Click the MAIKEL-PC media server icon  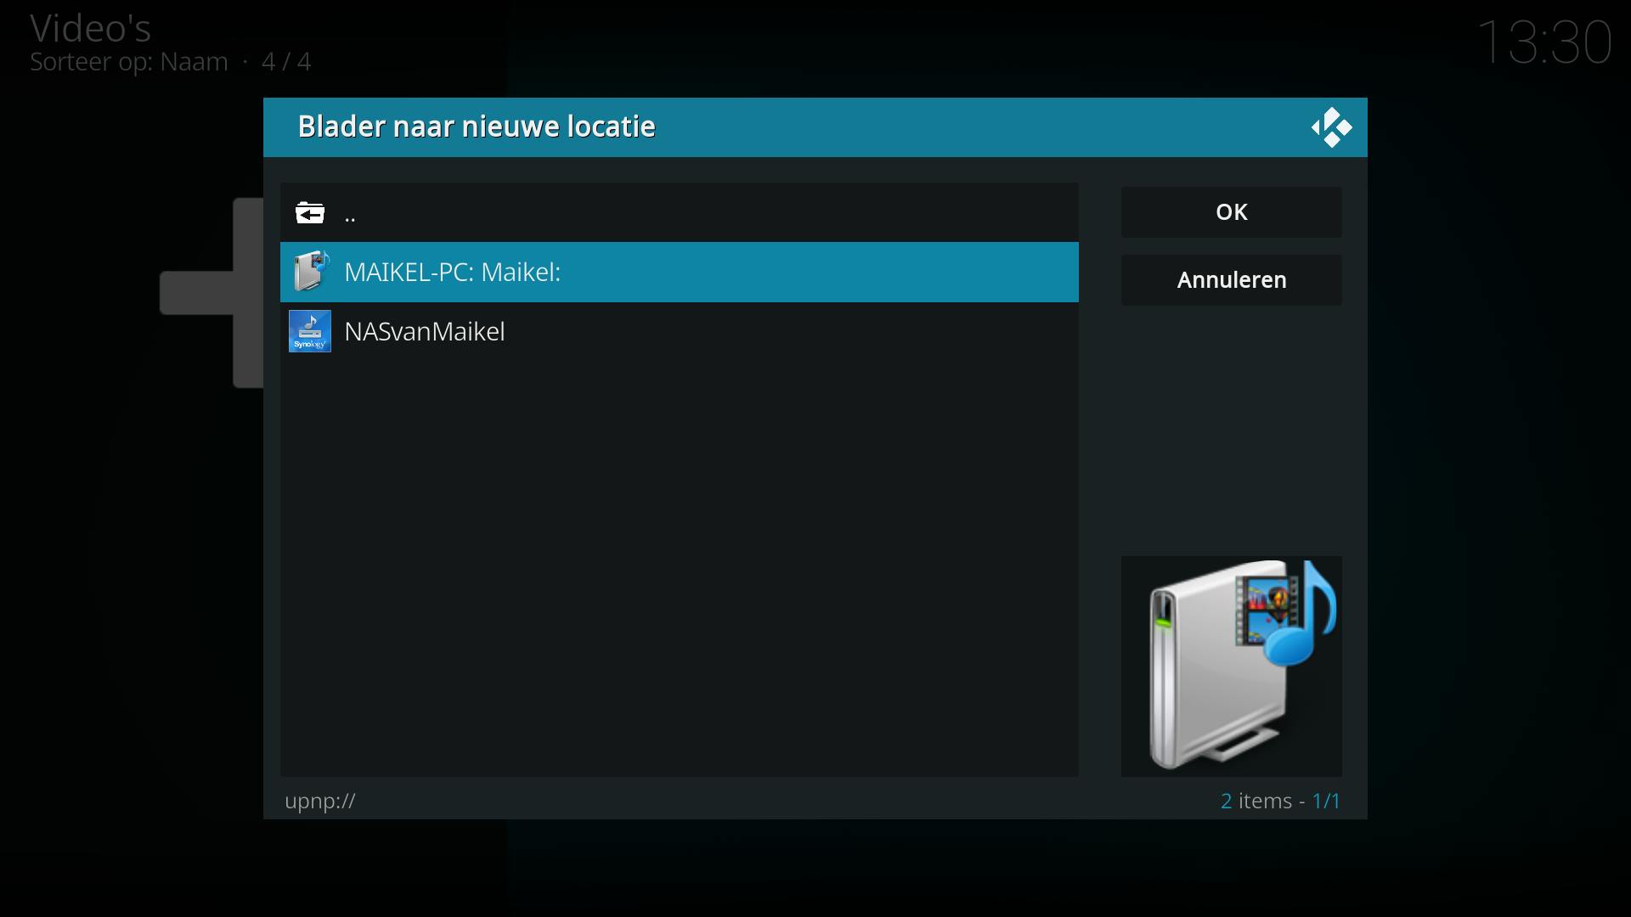310,272
